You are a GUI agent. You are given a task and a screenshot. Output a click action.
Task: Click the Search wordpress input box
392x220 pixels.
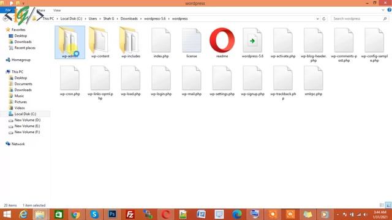click(360, 19)
